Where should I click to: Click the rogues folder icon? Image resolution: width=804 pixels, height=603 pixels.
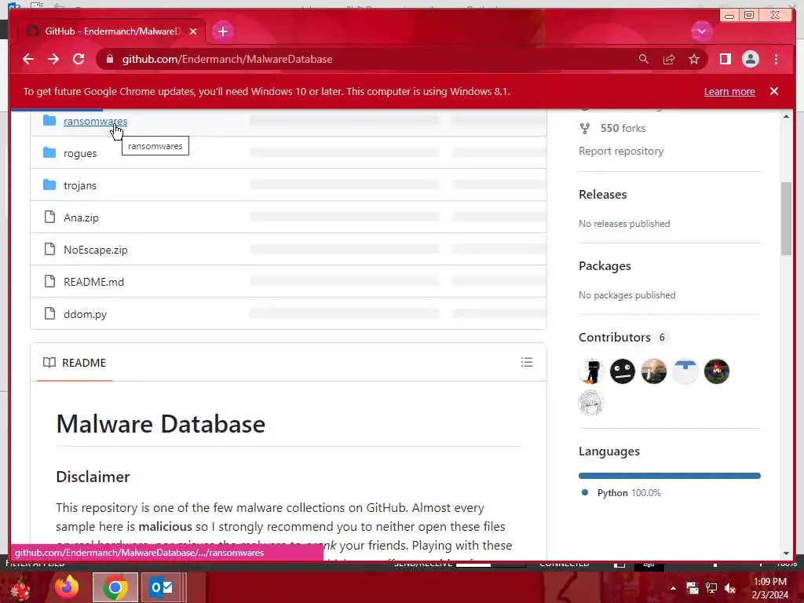[x=49, y=153]
